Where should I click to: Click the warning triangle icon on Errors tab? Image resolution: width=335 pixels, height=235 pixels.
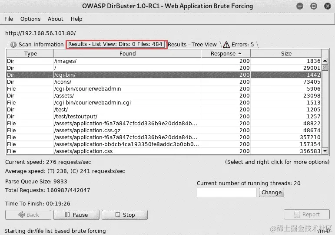[x=226, y=45]
